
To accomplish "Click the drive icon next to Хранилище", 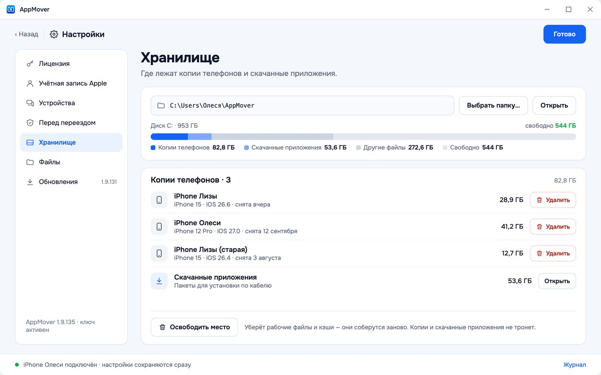I will coord(30,142).
